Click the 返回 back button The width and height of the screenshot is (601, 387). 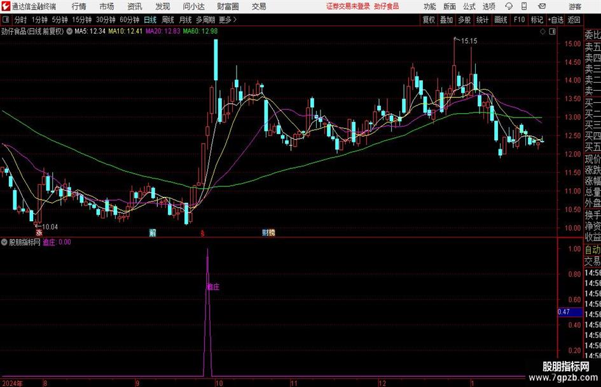coord(574,20)
